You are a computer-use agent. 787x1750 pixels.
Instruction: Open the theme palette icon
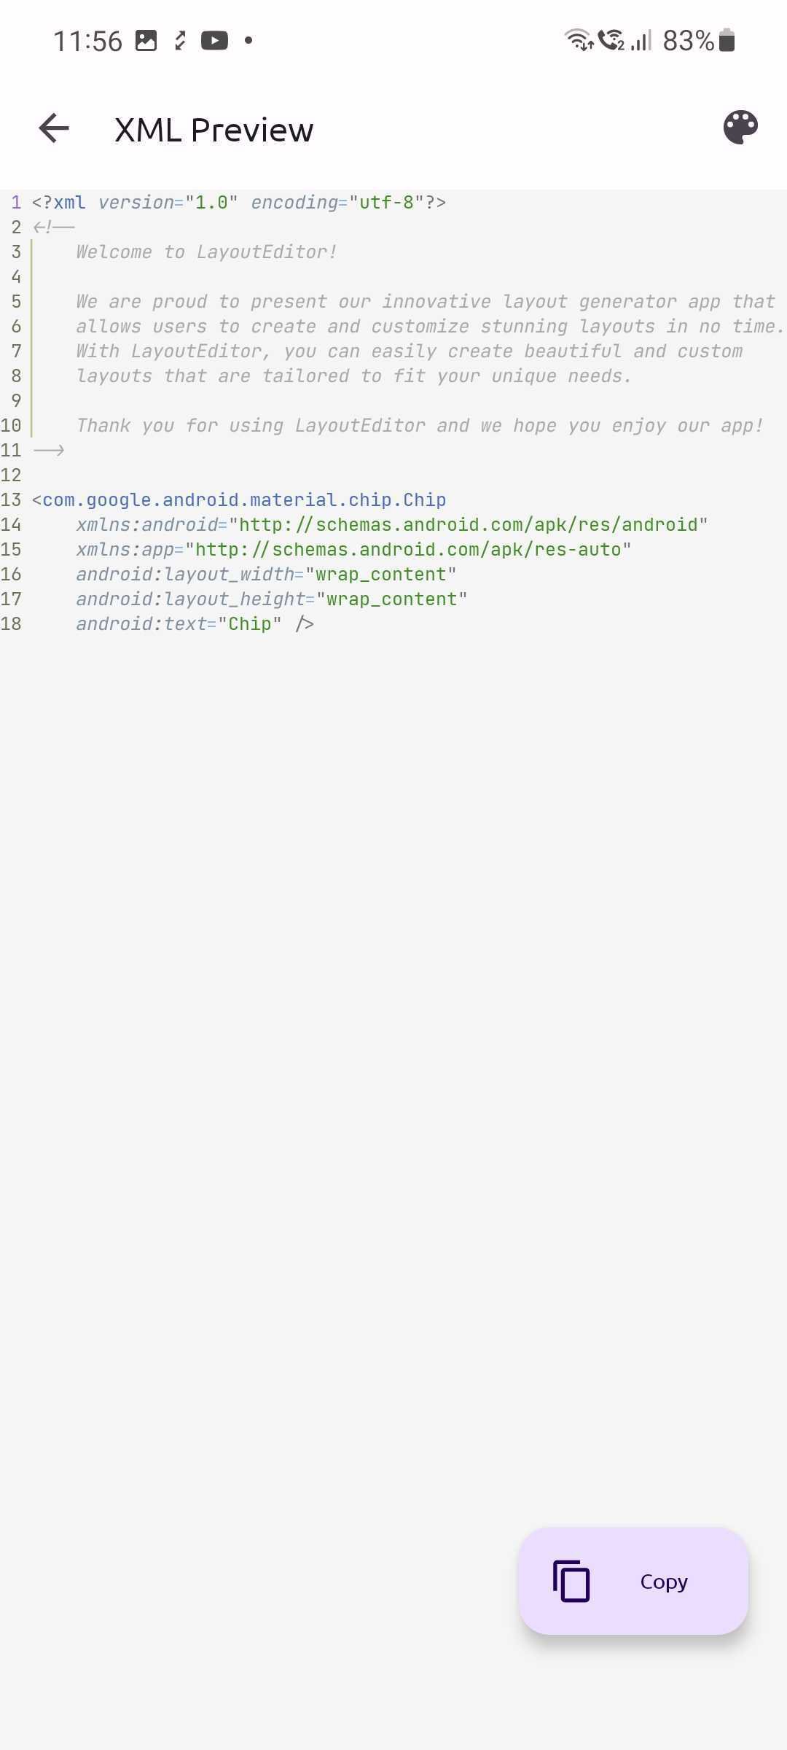(x=740, y=128)
